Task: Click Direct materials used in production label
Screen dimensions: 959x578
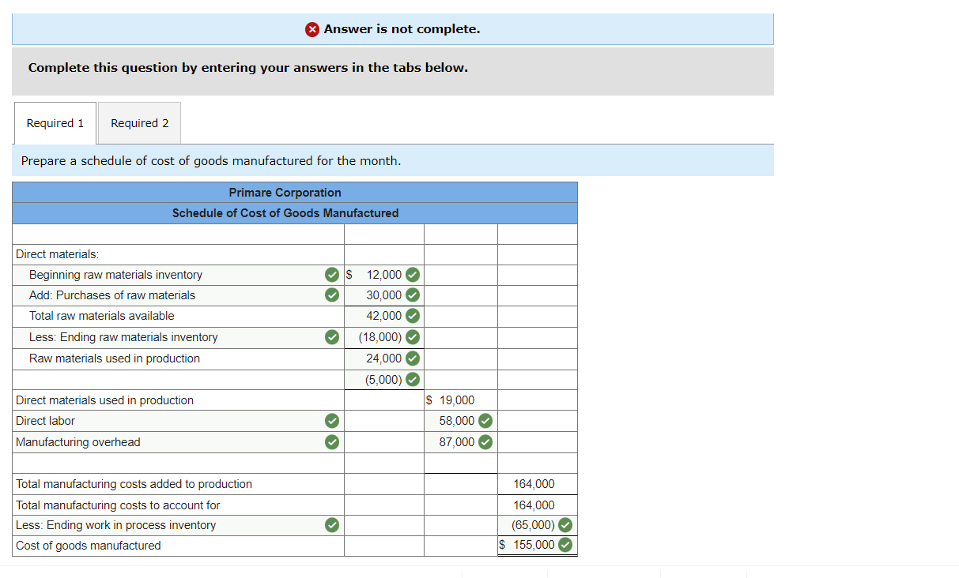Action: click(x=104, y=400)
